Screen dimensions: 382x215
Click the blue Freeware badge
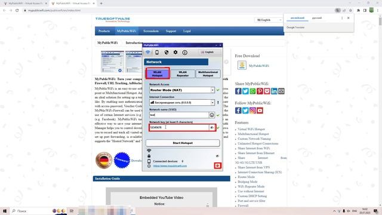(x=122, y=161)
